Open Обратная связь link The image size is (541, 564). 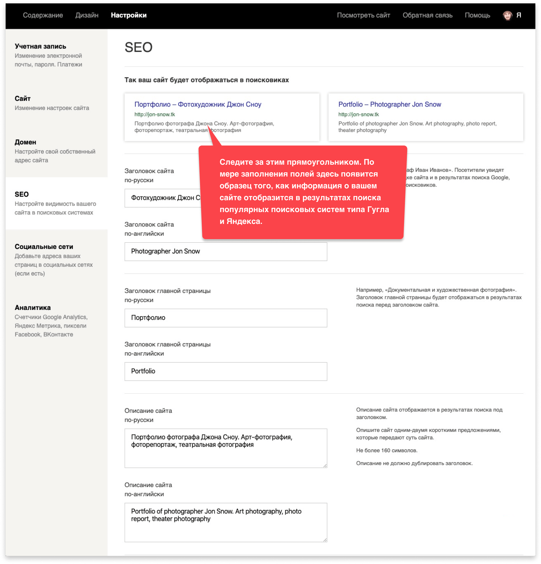point(427,15)
